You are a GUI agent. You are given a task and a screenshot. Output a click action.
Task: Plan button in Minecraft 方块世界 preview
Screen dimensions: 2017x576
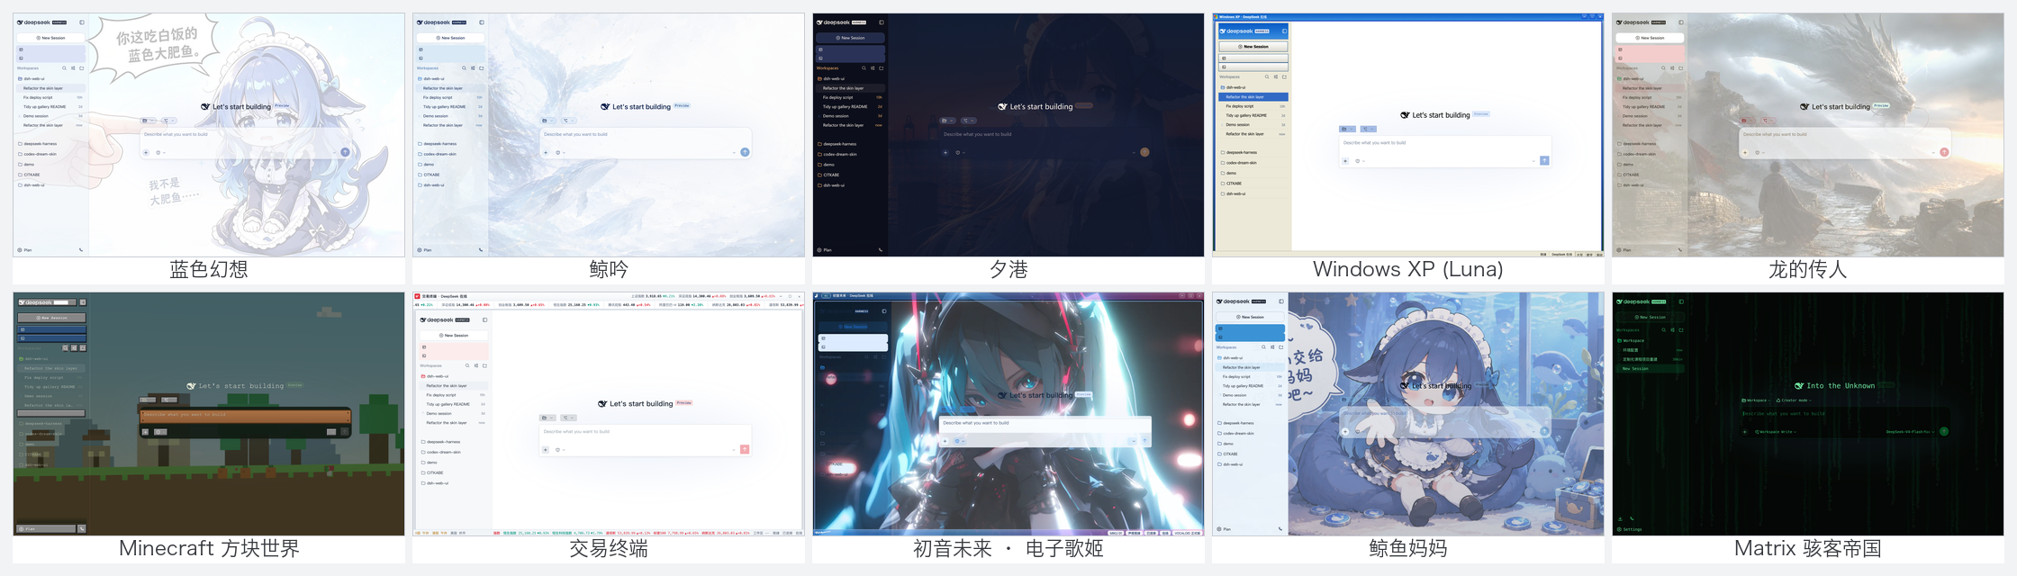46,528
